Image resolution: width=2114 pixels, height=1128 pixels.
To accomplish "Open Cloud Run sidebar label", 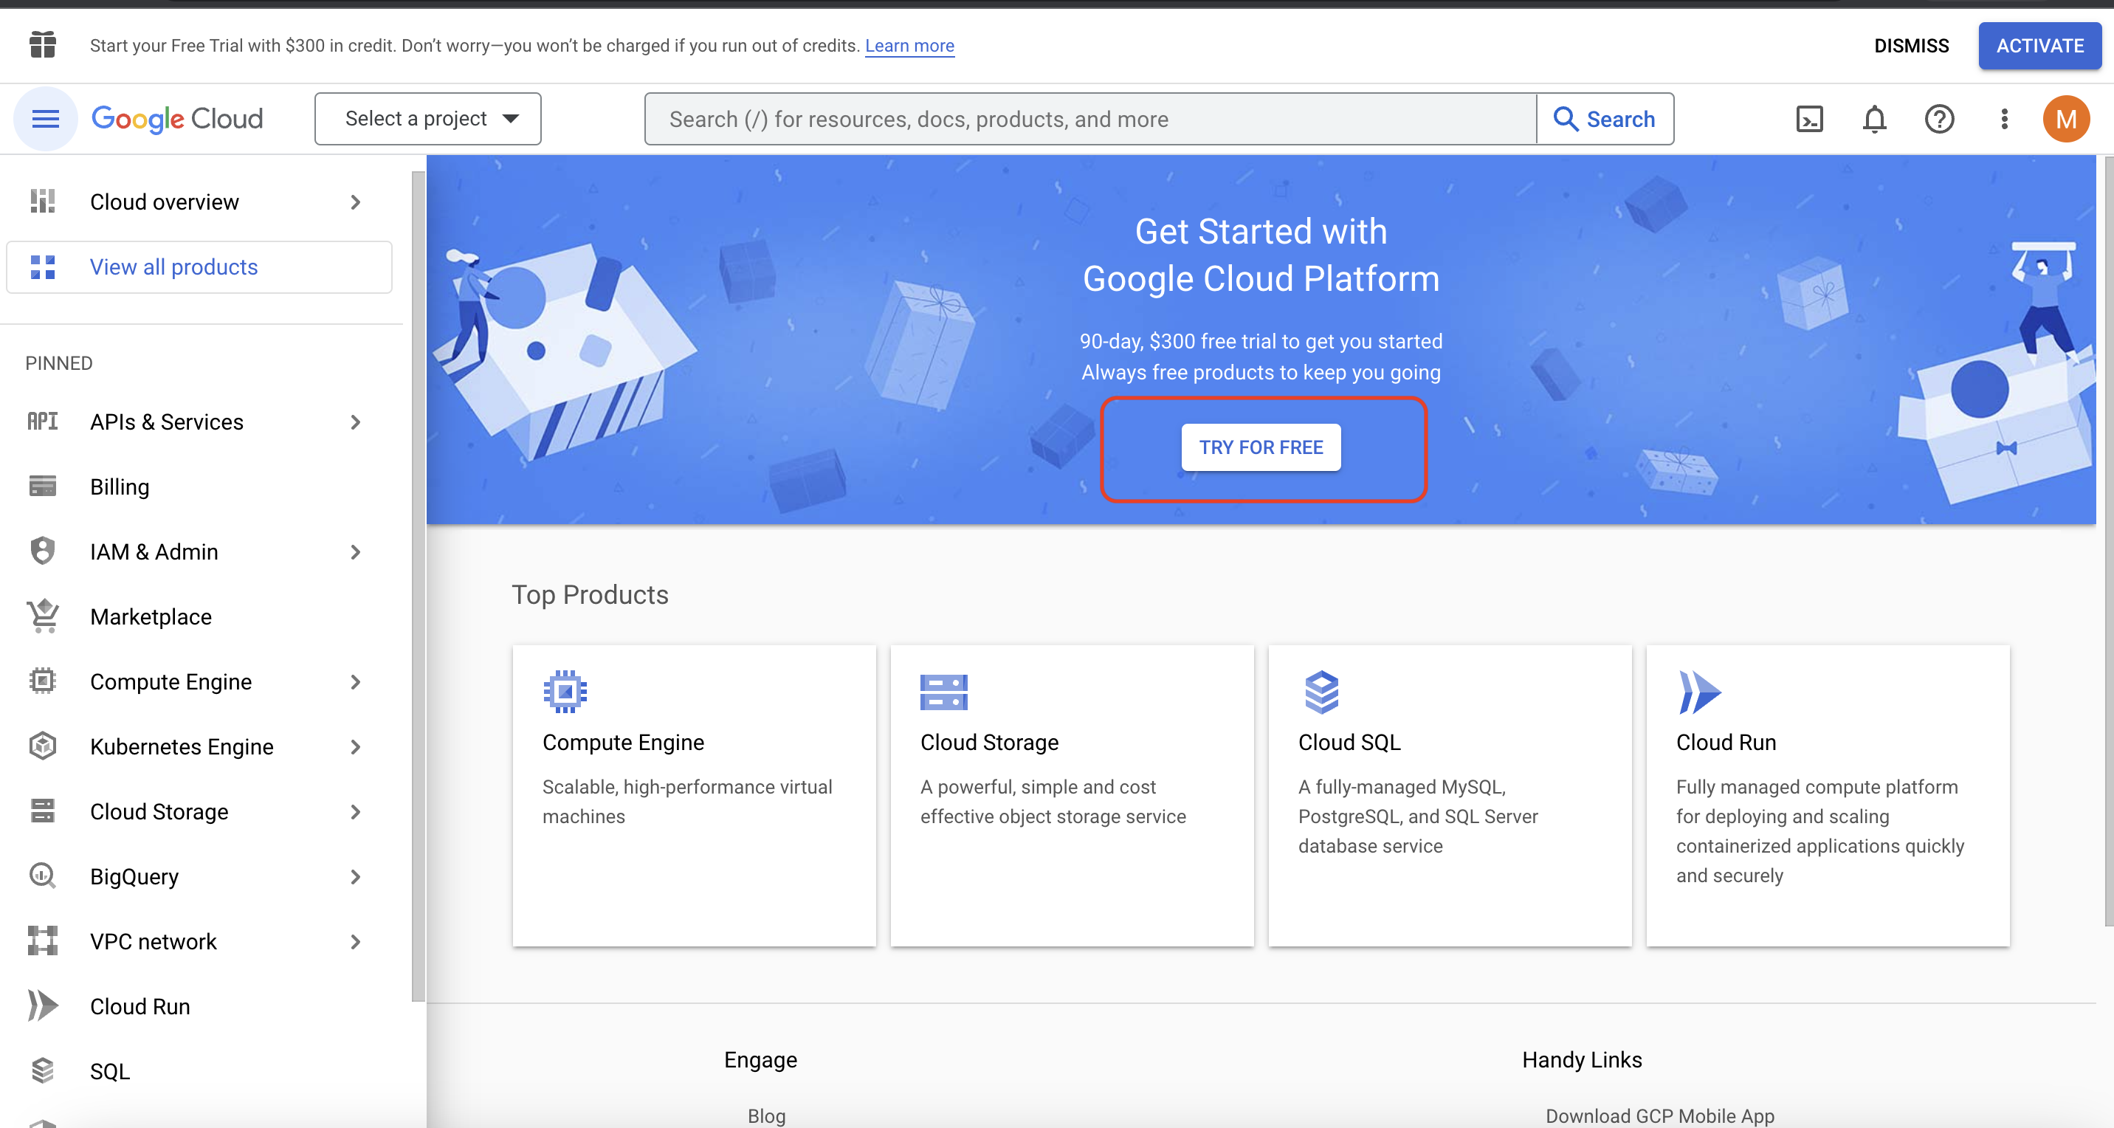I will 140,1006.
